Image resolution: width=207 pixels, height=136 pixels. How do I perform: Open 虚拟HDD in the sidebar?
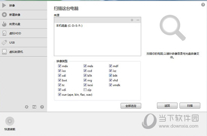tap(23, 33)
